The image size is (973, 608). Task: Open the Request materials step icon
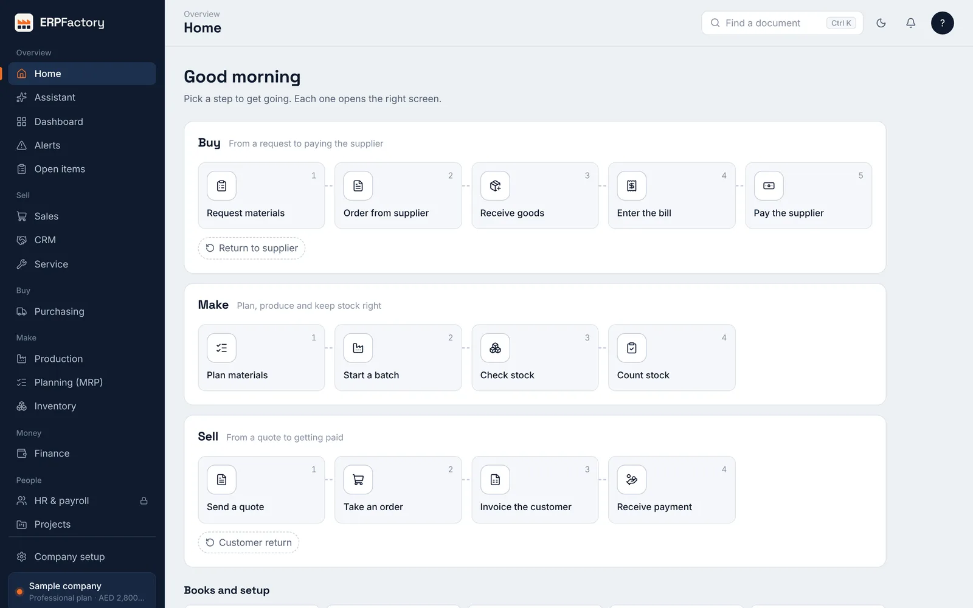[221, 186]
